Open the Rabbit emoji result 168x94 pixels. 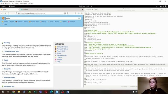pyautogui.click(x=6, y=60)
